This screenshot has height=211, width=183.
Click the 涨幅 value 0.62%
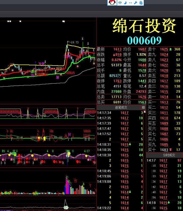point(116,60)
